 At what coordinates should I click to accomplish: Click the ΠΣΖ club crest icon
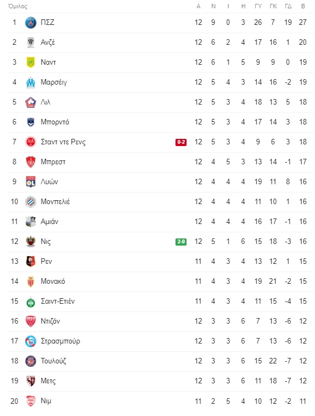pos(30,23)
